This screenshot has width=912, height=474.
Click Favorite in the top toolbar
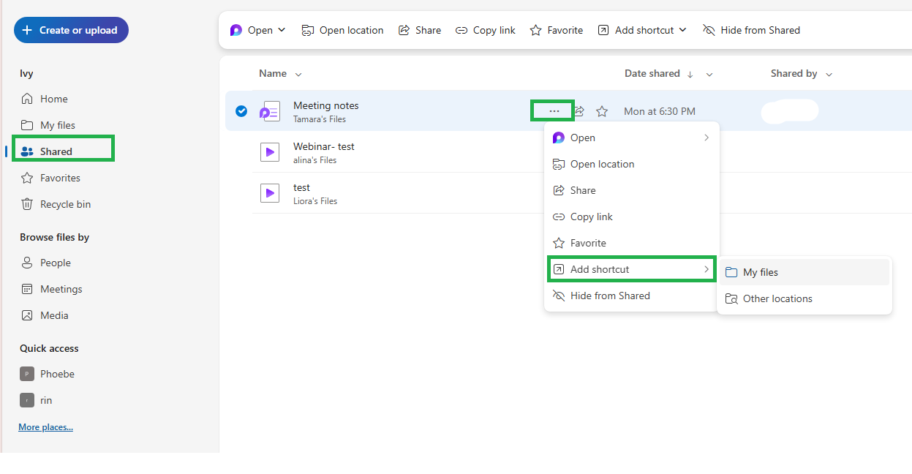(557, 30)
